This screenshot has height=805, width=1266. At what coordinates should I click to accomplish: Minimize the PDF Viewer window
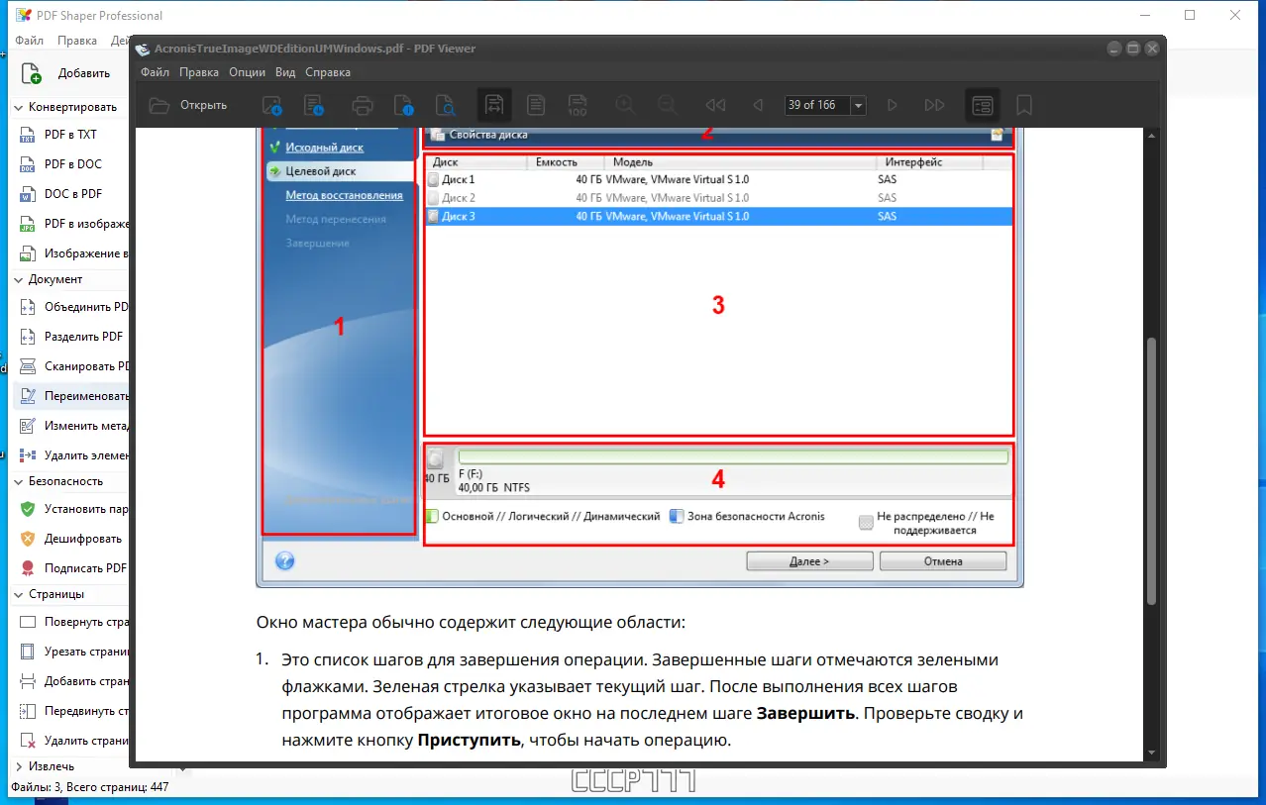1115,49
